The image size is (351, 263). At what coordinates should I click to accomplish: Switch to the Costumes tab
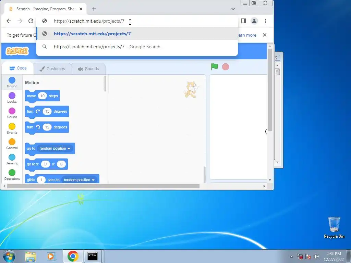[x=52, y=68]
